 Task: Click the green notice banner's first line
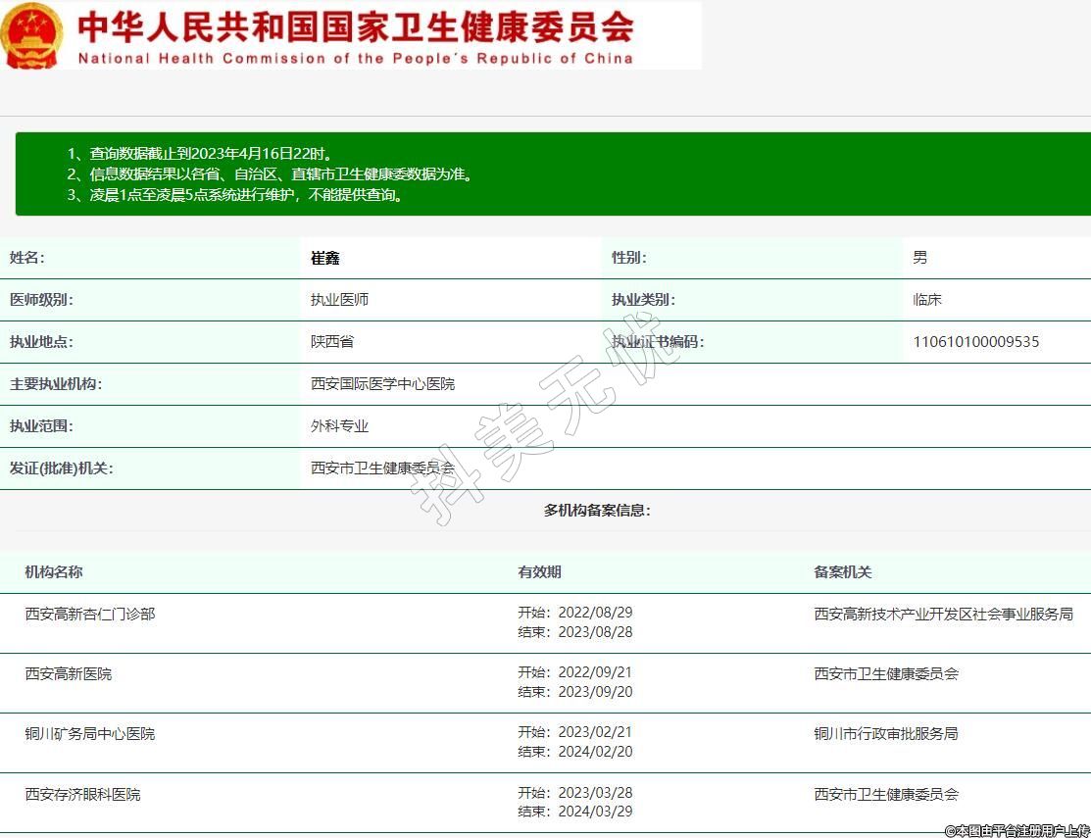pos(200,154)
